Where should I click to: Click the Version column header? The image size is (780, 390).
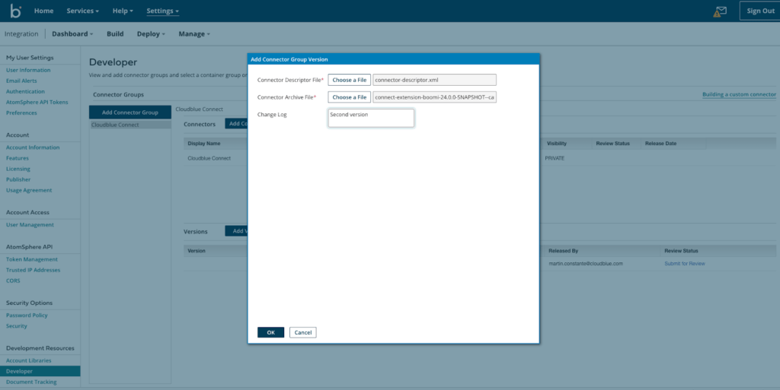pyautogui.click(x=197, y=251)
